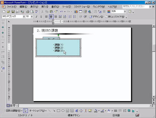This screenshot has height=118, width=156.
Task: Click the Insert Hyperlink globe icon
Action: (x=90, y=12)
